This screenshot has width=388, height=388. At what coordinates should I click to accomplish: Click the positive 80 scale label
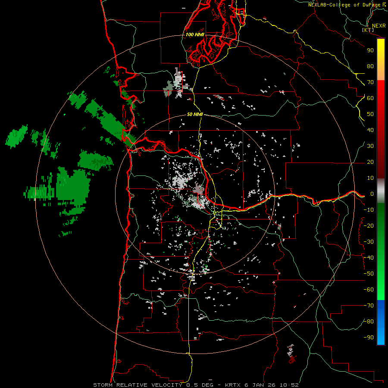click(370, 66)
